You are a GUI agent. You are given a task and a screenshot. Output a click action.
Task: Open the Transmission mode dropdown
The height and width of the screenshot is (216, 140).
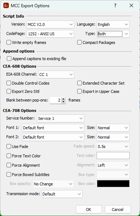pos(62,194)
